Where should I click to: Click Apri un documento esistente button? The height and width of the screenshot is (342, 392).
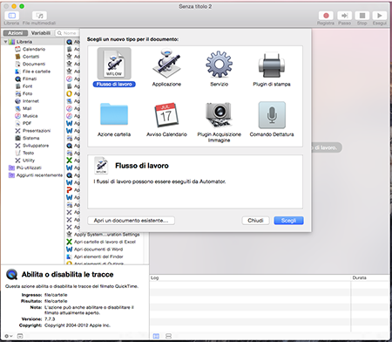coord(131,221)
